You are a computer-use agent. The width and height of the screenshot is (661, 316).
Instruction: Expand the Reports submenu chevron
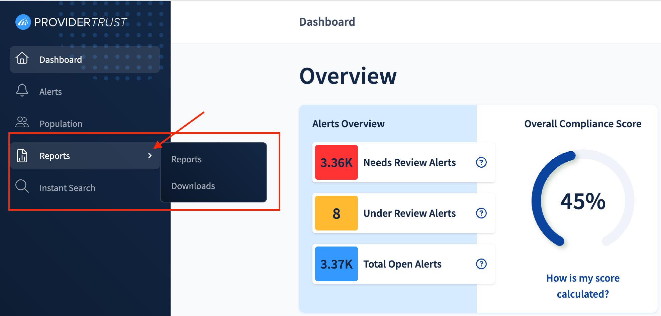click(x=150, y=156)
